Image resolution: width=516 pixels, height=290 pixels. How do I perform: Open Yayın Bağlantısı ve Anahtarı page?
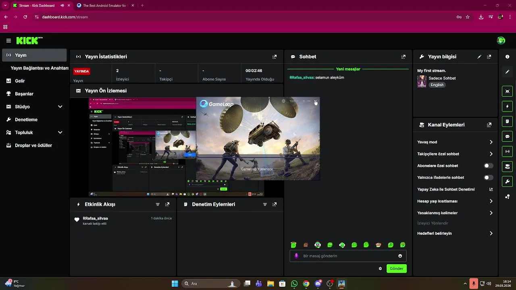pos(40,68)
